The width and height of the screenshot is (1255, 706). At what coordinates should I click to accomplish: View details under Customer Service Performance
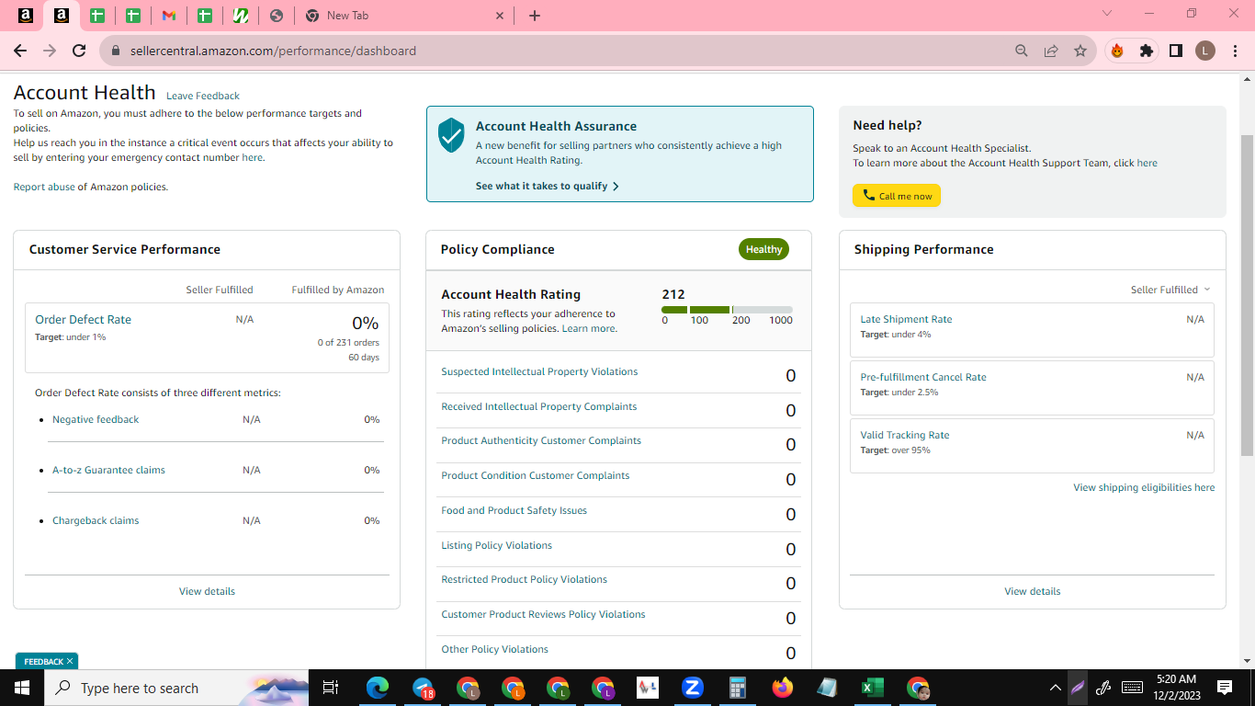pyautogui.click(x=207, y=591)
